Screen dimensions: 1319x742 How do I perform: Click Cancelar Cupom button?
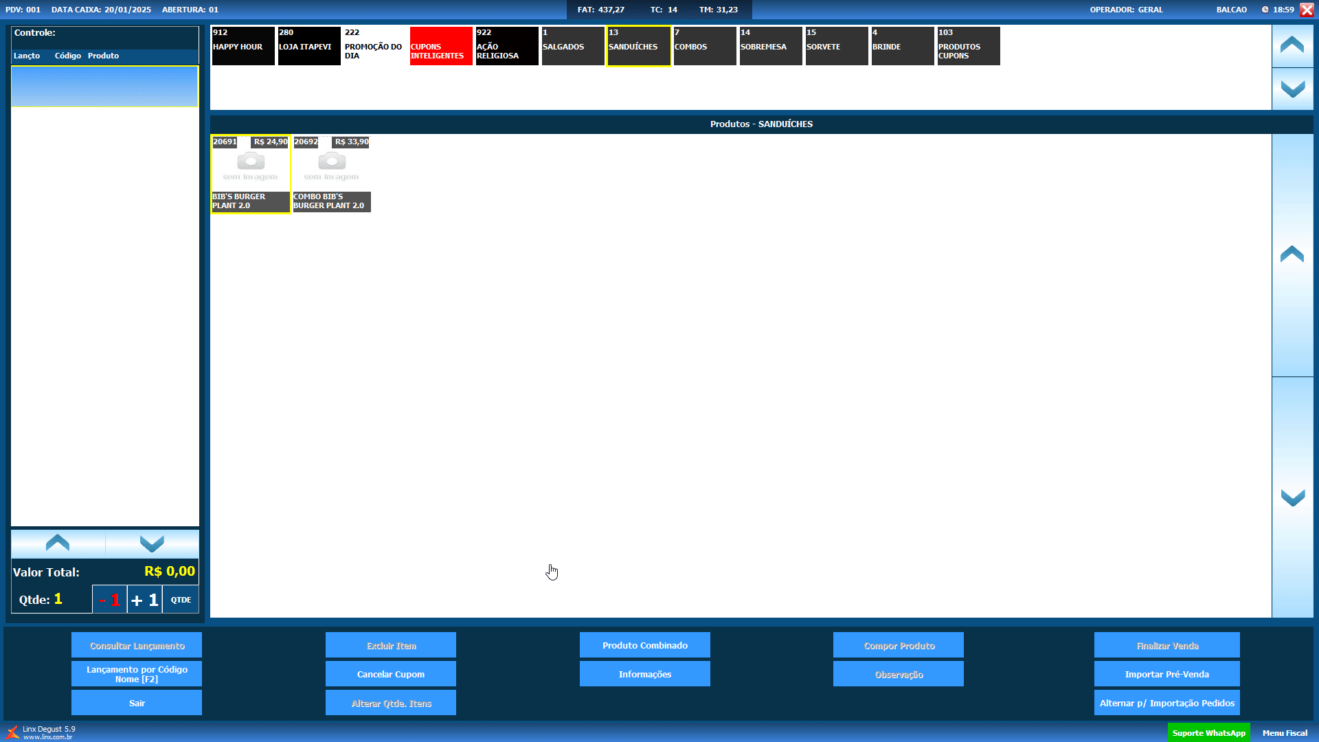tap(390, 674)
